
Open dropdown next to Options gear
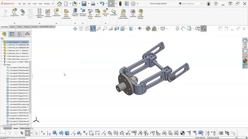(x=138, y=3)
